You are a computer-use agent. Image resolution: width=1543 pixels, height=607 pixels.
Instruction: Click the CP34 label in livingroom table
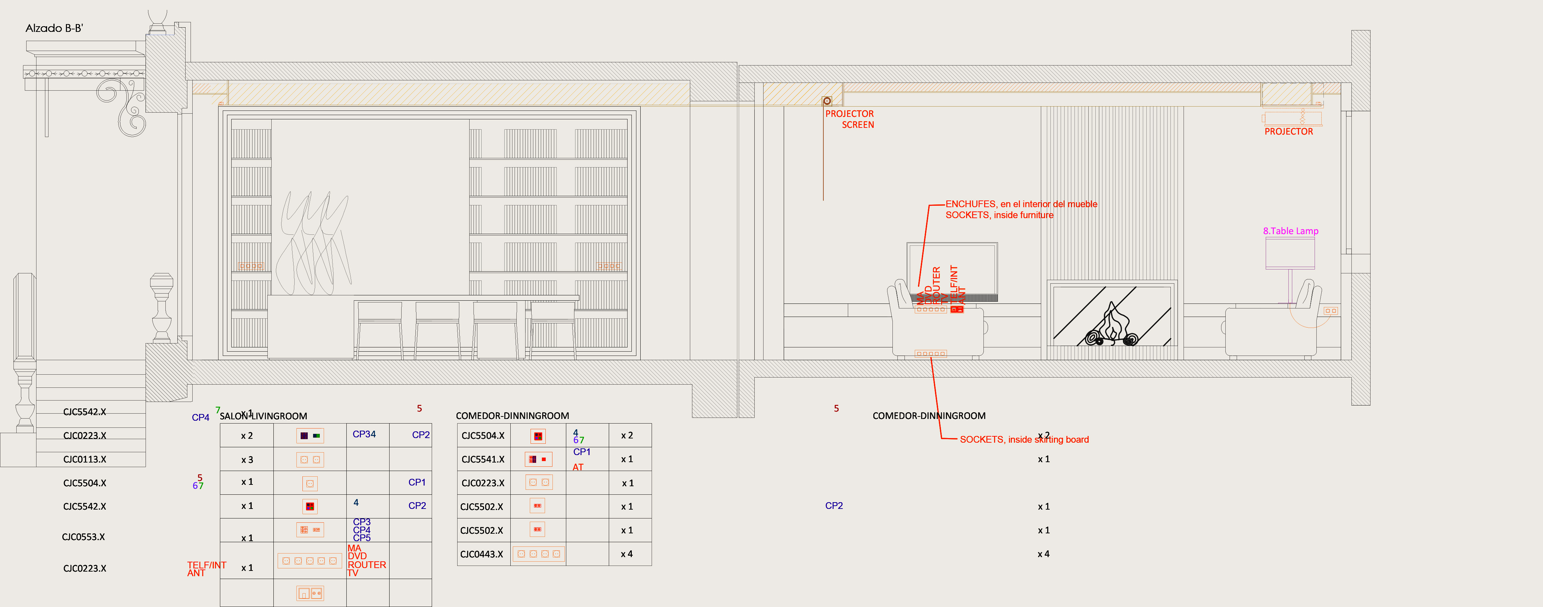pyautogui.click(x=364, y=434)
